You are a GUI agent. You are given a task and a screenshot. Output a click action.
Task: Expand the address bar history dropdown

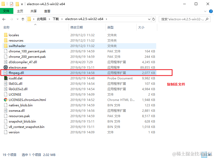click(x=149, y=19)
